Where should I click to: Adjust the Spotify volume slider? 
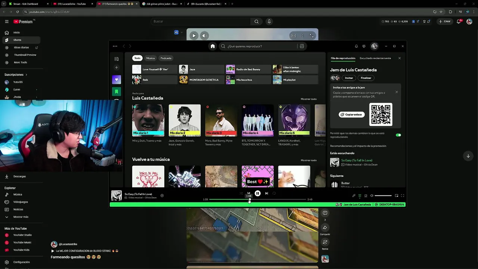click(383, 195)
